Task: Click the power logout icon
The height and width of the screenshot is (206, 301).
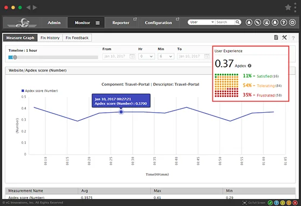Action: click(x=292, y=23)
